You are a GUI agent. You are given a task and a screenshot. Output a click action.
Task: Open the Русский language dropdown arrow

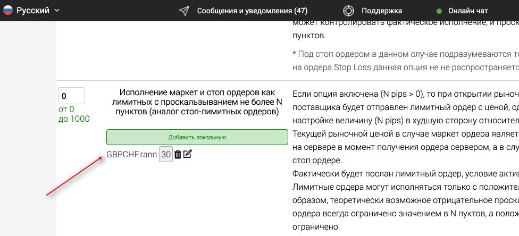point(57,11)
